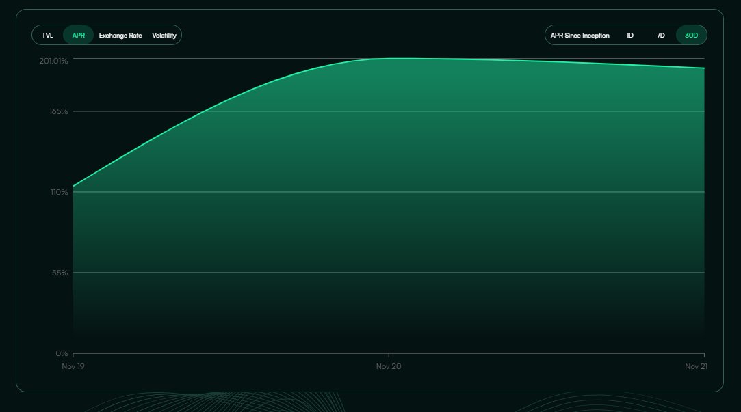The height and width of the screenshot is (412, 741).
Task: Click the 0% baseline label
Action: (x=62, y=353)
